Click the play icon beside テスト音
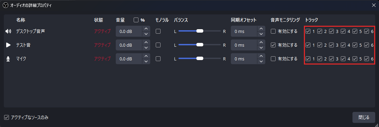Image resolution: width=379 pixels, height=127 pixels. pyautogui.click(x=9, y=45)
